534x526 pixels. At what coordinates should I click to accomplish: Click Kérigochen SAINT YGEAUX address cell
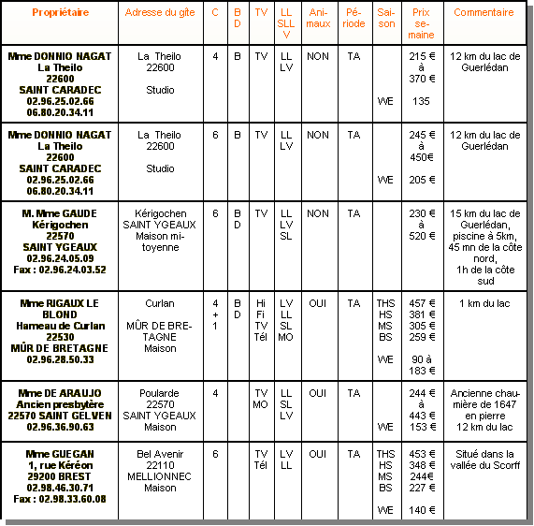point(160,230)
